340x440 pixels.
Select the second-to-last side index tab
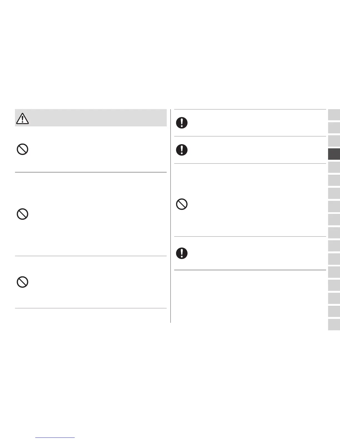[x=334, y=312]
